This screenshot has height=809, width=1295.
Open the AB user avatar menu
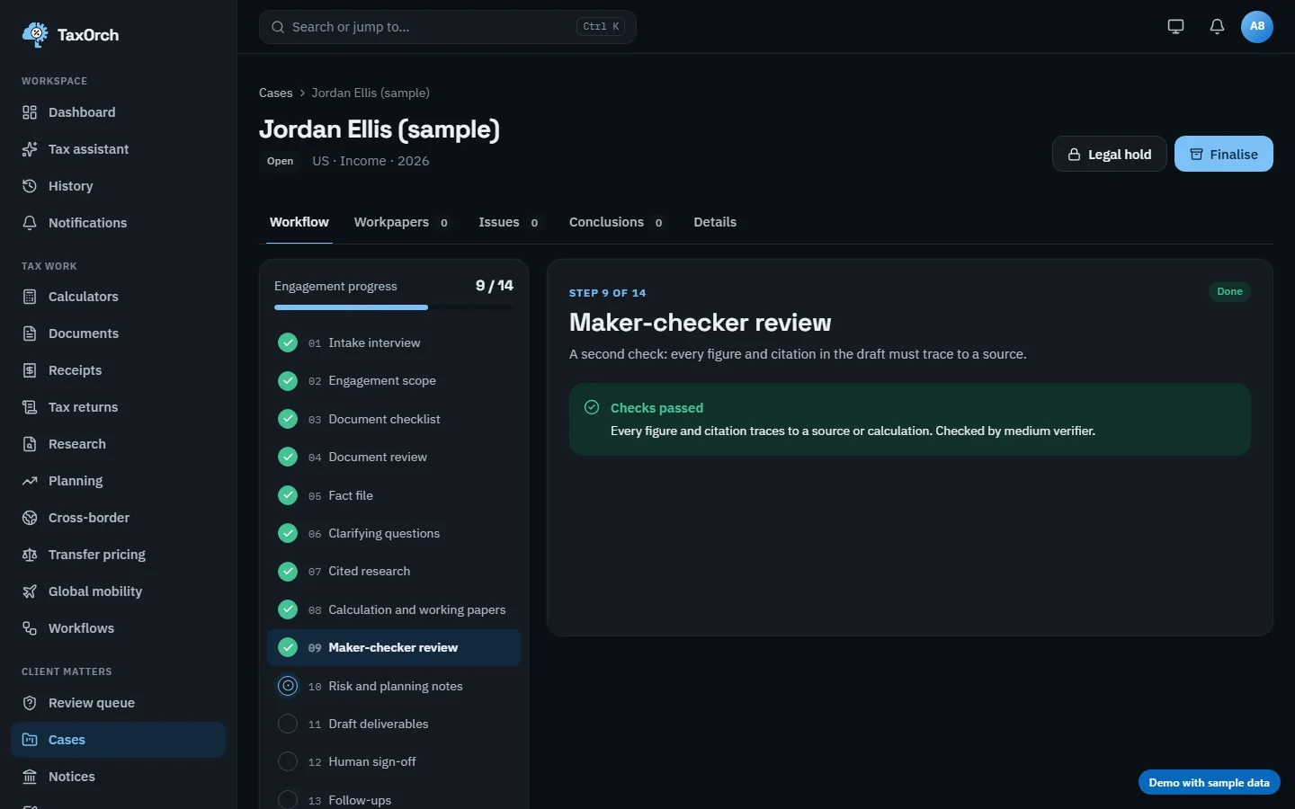pos(1257,26)
